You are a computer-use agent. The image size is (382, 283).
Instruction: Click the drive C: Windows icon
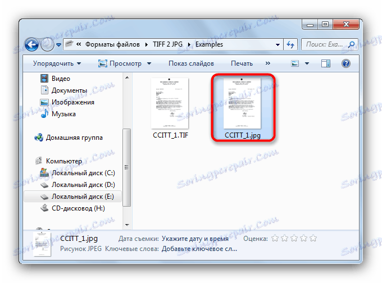tap(44, 172)
